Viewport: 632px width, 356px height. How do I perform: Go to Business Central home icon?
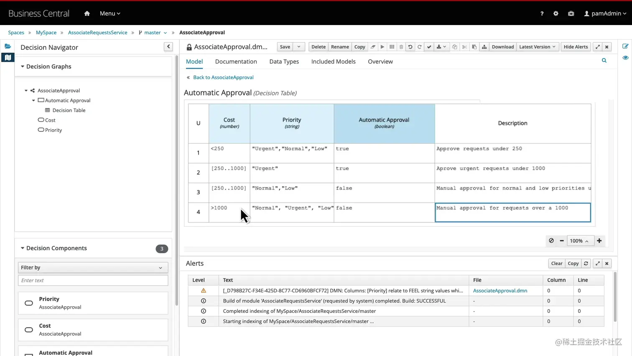pos(87,13)
